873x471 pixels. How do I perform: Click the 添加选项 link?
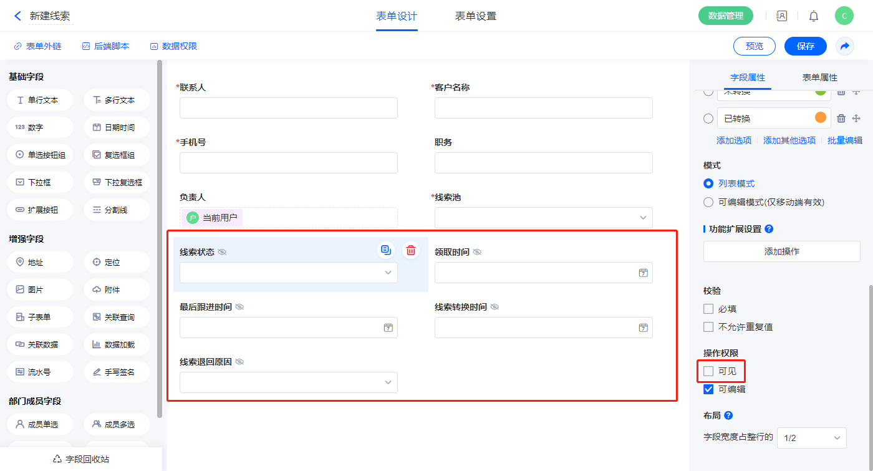click(x=734, y=140)
